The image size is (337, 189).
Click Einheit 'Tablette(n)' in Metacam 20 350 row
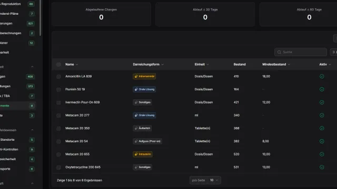point(202,128)
